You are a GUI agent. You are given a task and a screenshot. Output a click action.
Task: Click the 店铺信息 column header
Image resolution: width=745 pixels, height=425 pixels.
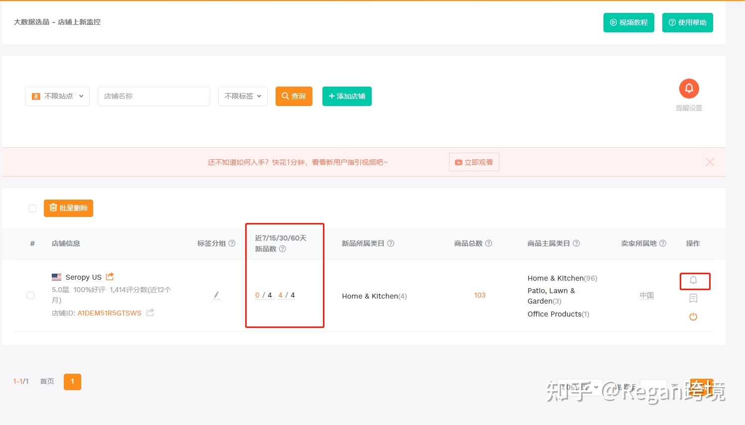coord(66,243)
